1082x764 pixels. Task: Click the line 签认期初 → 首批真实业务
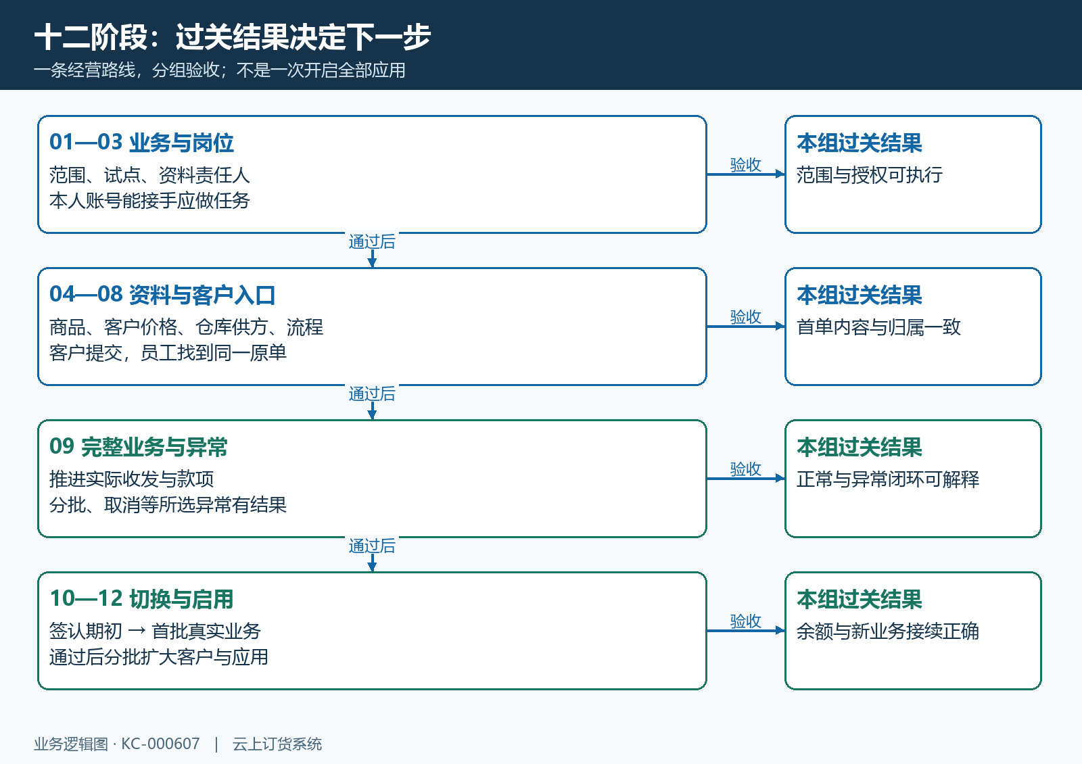tap(155, 631)
